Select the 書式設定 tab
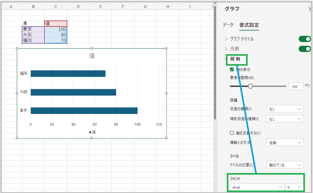 (x=249, y=25)
